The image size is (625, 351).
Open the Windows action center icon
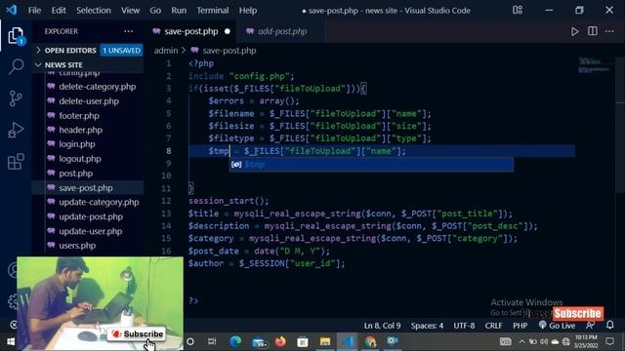[x=609, y=341]
